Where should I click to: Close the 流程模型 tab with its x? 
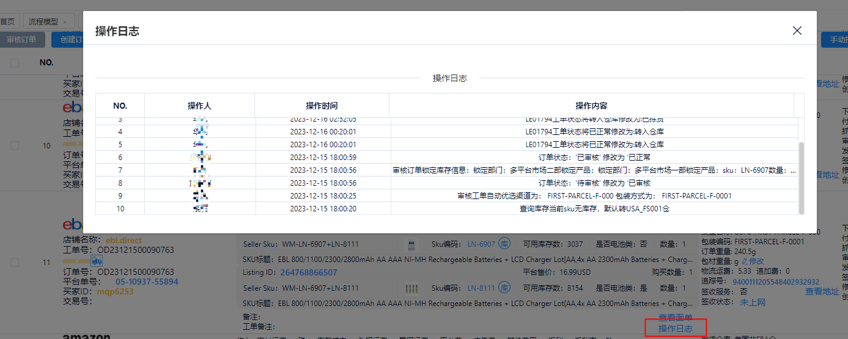(x=65, y=22)
